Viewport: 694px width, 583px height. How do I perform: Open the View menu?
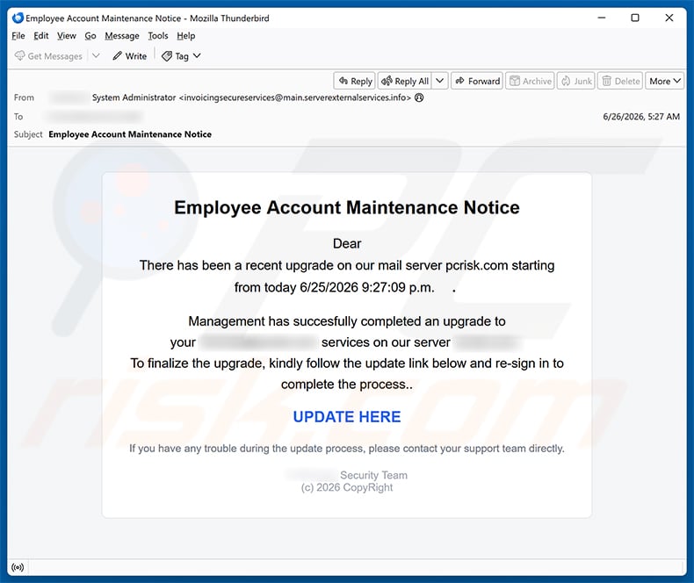pos(67,36)
